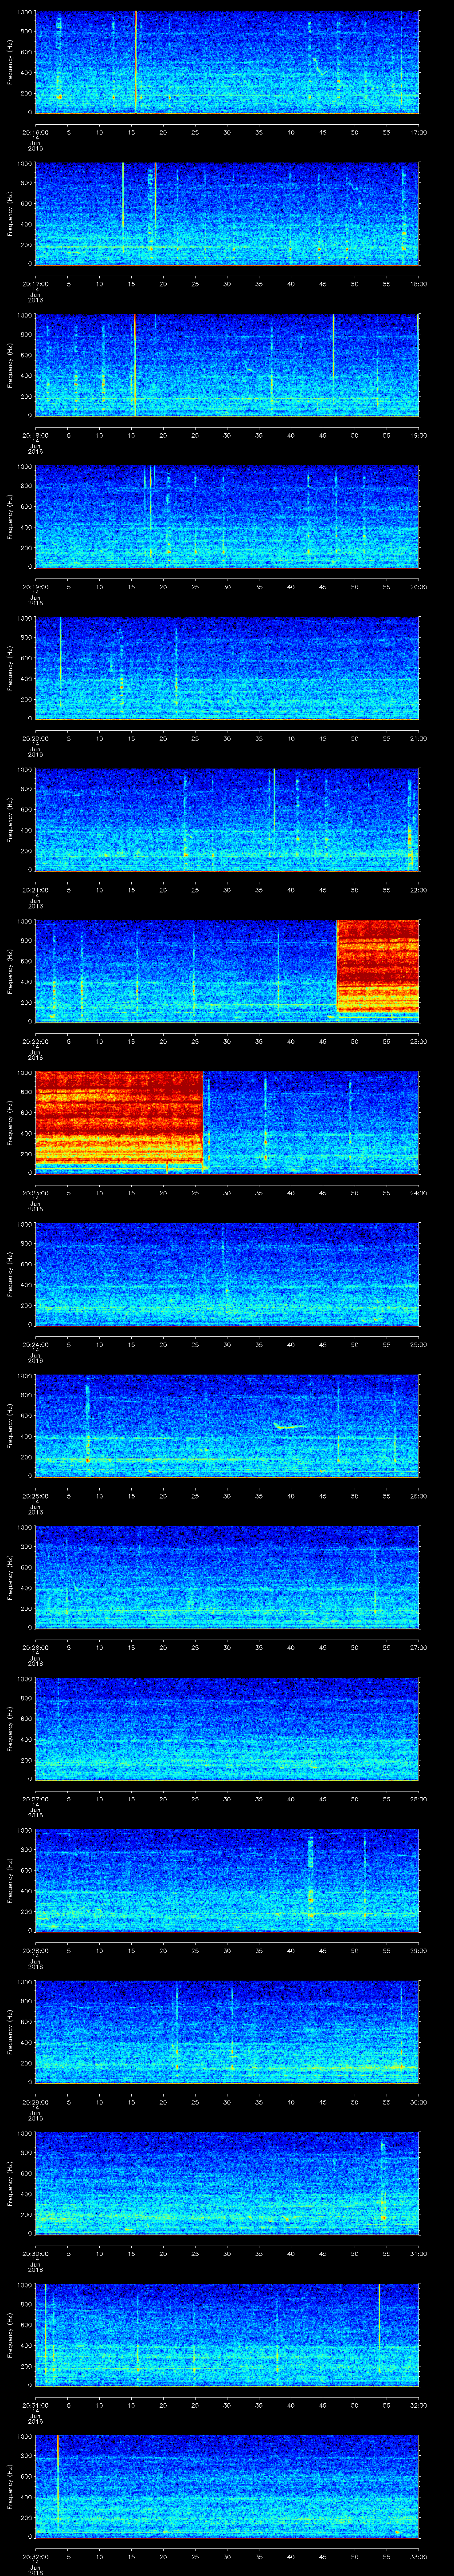Click the '18:00' end time label
The height and width of the screenshot is (2576, 454).
pyautogui.click(x=418, y=284)
